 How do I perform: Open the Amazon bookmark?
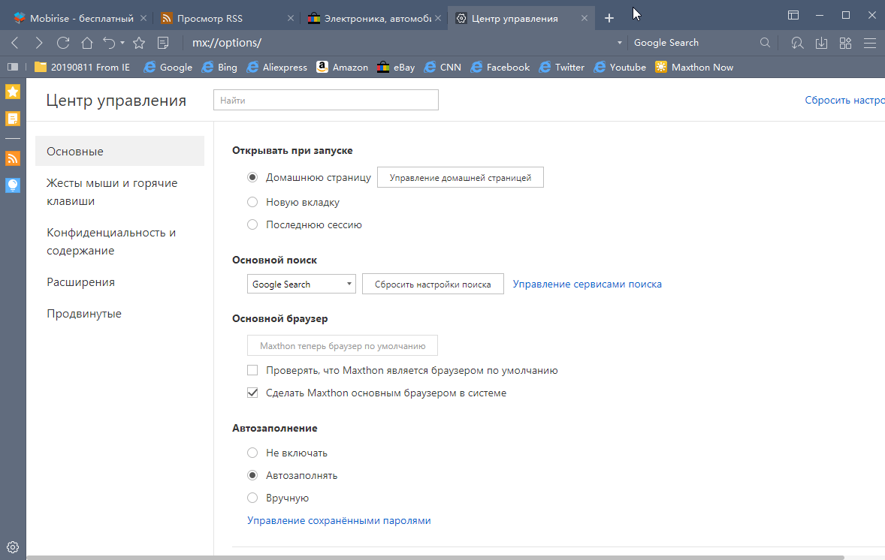(342, 67)
